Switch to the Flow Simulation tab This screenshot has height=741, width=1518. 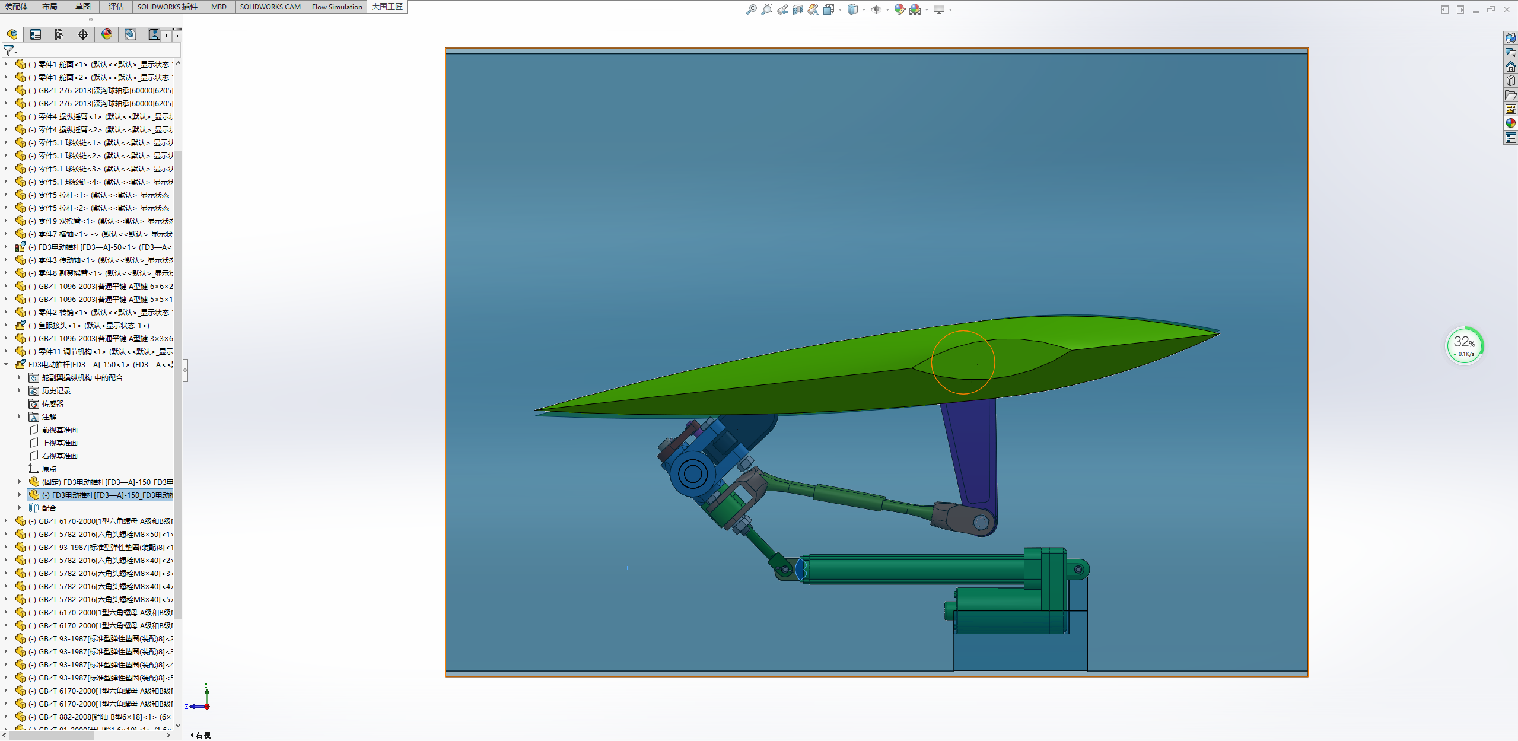[336, 7]
